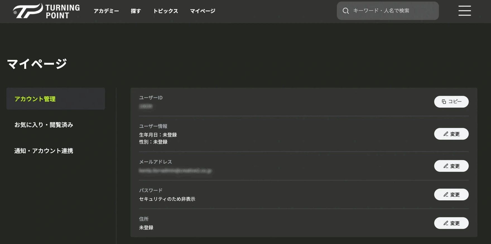Image resolution: width=491 pixels, height=244 pixels.
Task: Click the magnifier search icon
Action: tap(346, 11)
